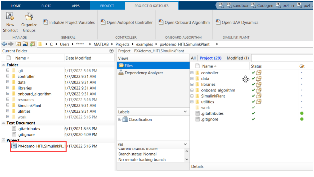Screen dimensions: 314x177
Task: Click Details section header
Action: point(197,166)
